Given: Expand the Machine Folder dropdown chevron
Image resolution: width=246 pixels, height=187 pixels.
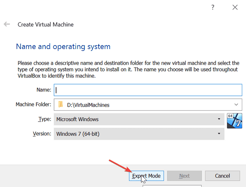Looking at the screenshot, I should pos(236,105).
